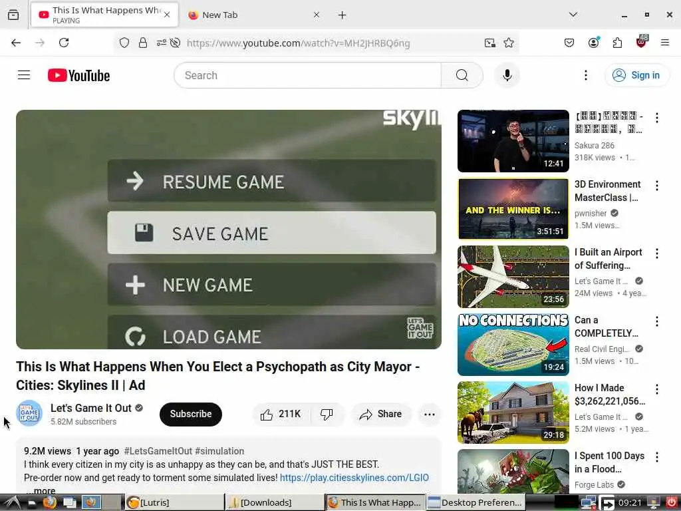Close the New Tab tab
The height and width of the screenshot is (511, 681).
317,15
